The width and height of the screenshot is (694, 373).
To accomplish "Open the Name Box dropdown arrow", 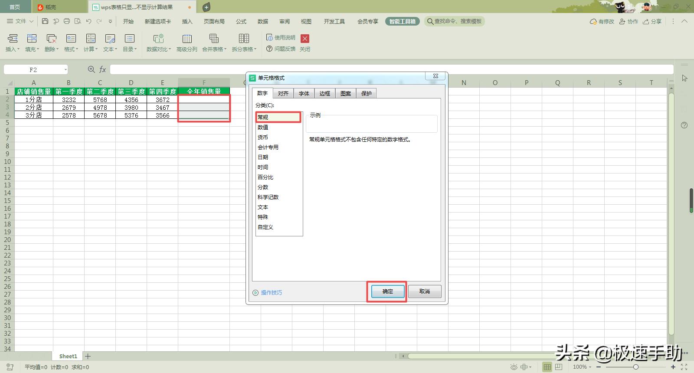I will (65, 69).
